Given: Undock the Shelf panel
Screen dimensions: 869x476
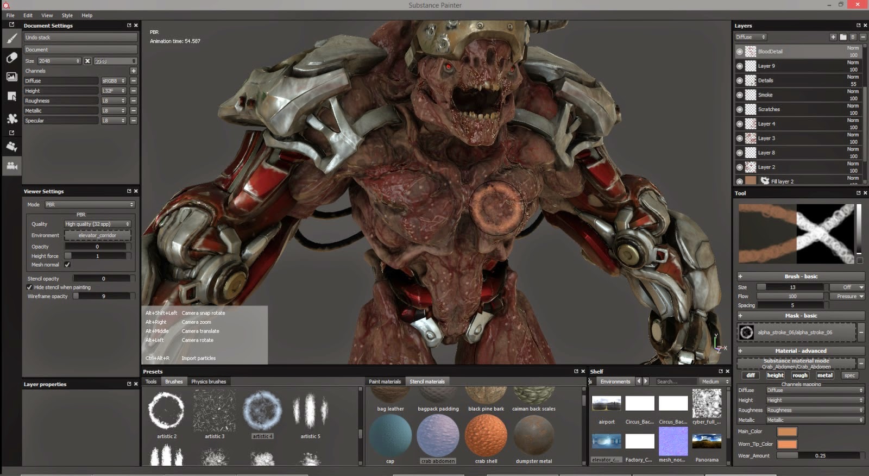Looking at the screenshot, I should 721,371.
